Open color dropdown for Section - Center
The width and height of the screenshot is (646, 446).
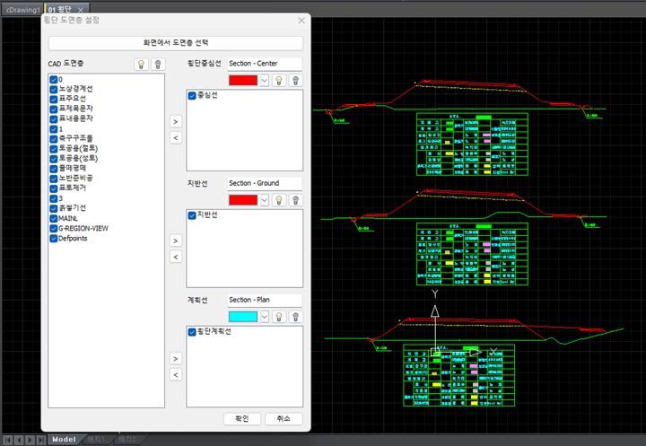click(265, 81)
